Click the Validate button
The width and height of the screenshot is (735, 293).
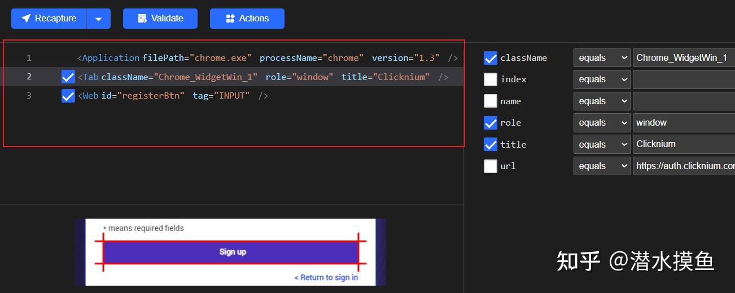[160, 19]
